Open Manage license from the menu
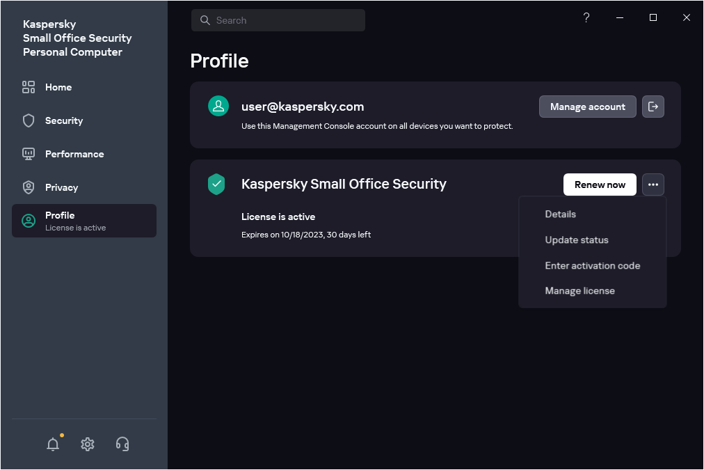Viewport: 704px width, 470px height. pyautogui.click(x=579, y=291)
